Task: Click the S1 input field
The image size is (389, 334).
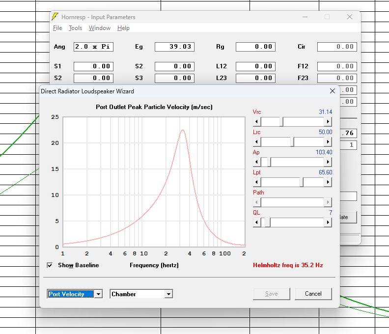Action: coord(93,66)
